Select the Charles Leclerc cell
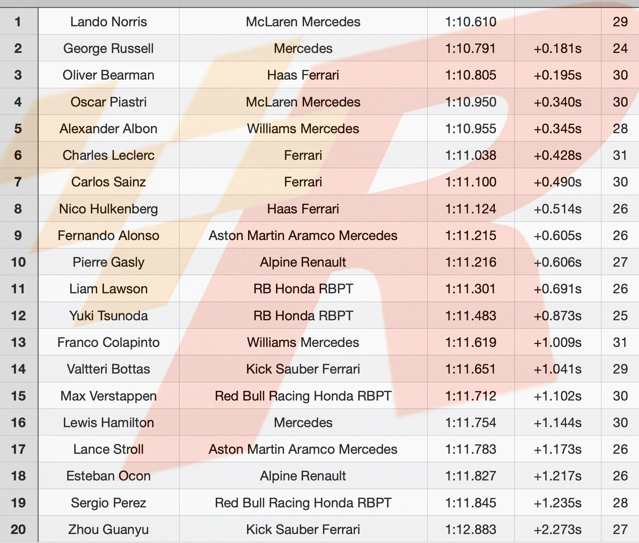The image size is (639, 543). pyautogui.click(x=109, y=155)
